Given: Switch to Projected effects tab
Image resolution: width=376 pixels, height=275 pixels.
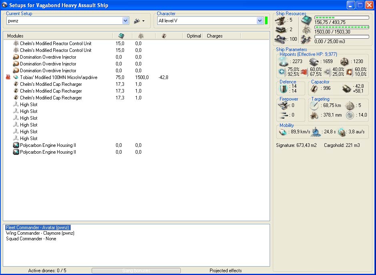Looking at the screenshot, I should point(226,271).
